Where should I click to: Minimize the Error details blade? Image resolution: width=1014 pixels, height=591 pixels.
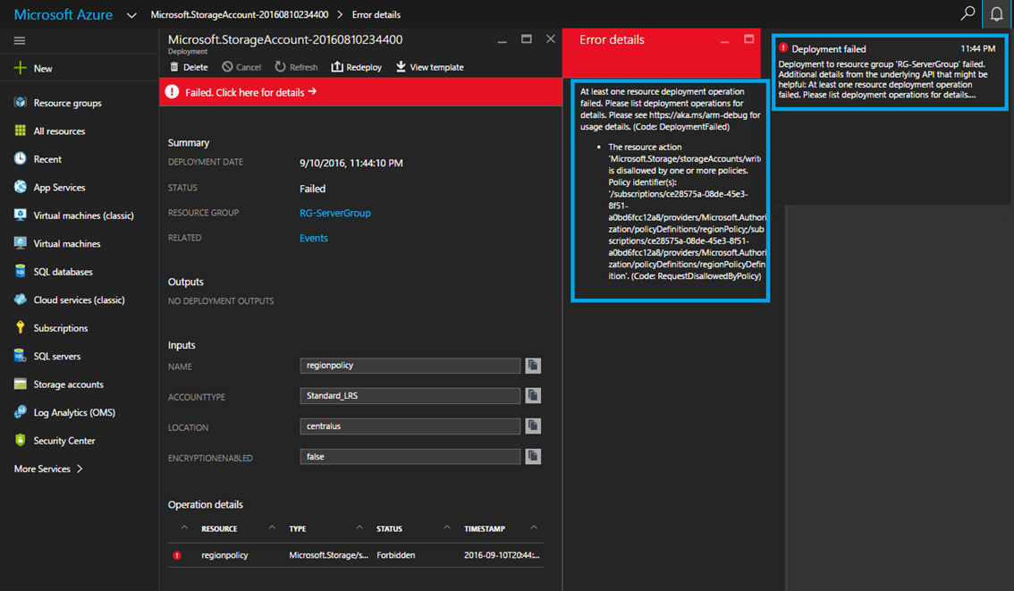coord(724,41)
